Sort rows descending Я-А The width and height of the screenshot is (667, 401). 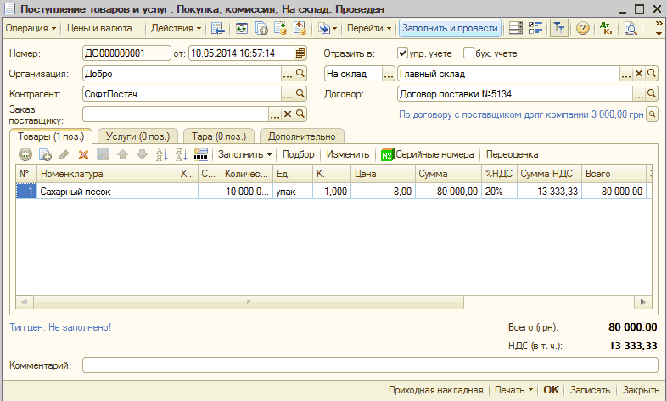182,154
